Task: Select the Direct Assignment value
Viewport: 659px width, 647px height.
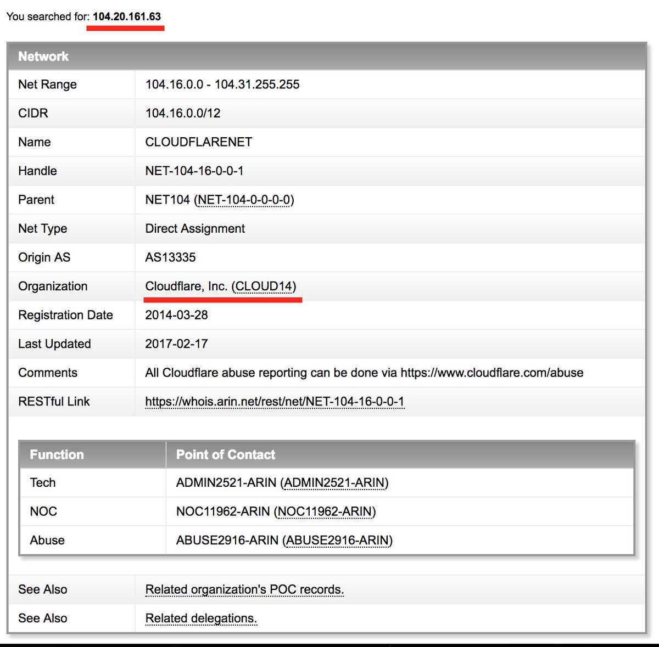Action: click(x=195, y=229)
